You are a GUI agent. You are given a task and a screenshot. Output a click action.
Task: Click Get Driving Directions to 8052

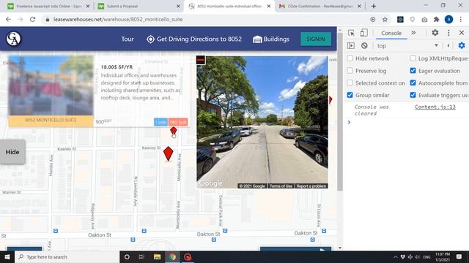(x=194, y=39)
